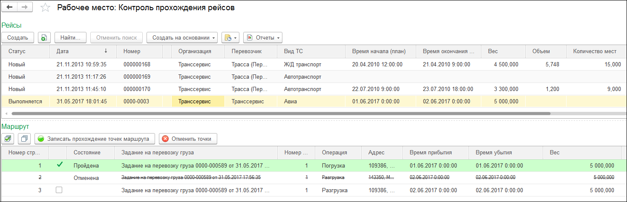Click the uncheck all route points icon
Image resolution: width=627 pixels, height=202 pixels.
tap(24, 139)
